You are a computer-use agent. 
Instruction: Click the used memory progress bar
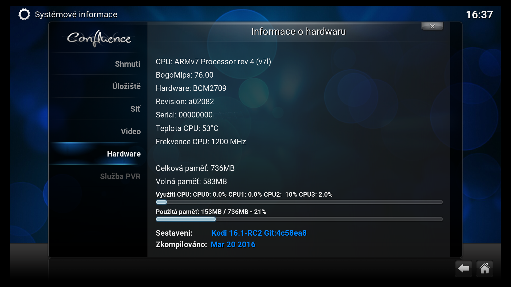[x=299, y=219]
